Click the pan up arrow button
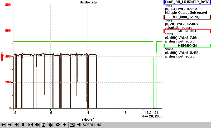The width and height of the screenshot is (211, 128). (16, 125)
